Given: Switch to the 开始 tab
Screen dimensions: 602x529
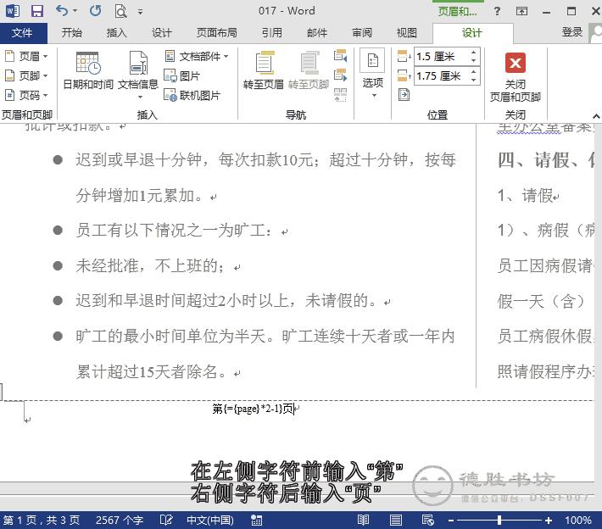Looking at the screenshot, I should [72, 33].
